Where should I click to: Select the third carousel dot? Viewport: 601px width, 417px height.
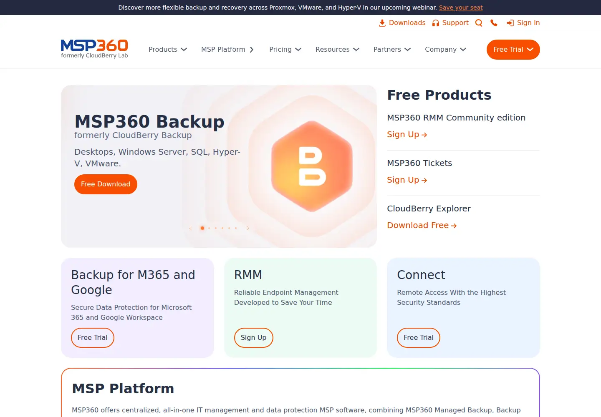tap(216, 228)
